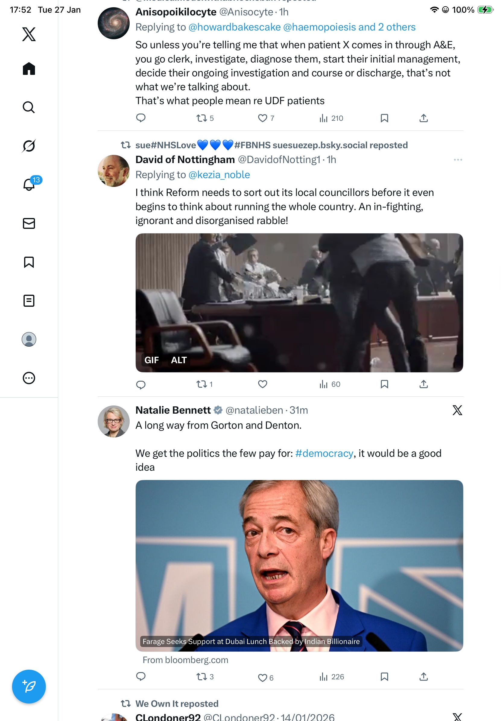Viewport: 503px width, 721px height.
Task: Share the Natalie Bennett post
Action: (423, 676)
